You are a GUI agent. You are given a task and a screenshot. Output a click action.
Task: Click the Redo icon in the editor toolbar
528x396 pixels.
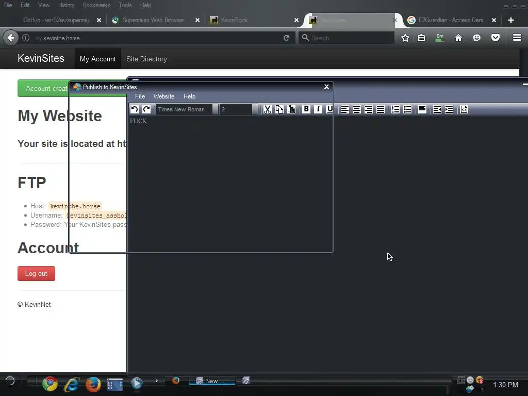point(146,109)
